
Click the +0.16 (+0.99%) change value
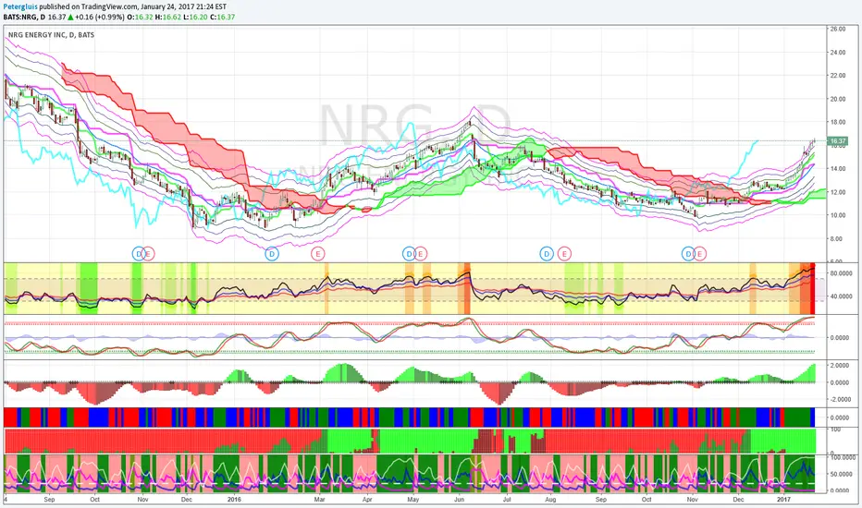(100, 17)
